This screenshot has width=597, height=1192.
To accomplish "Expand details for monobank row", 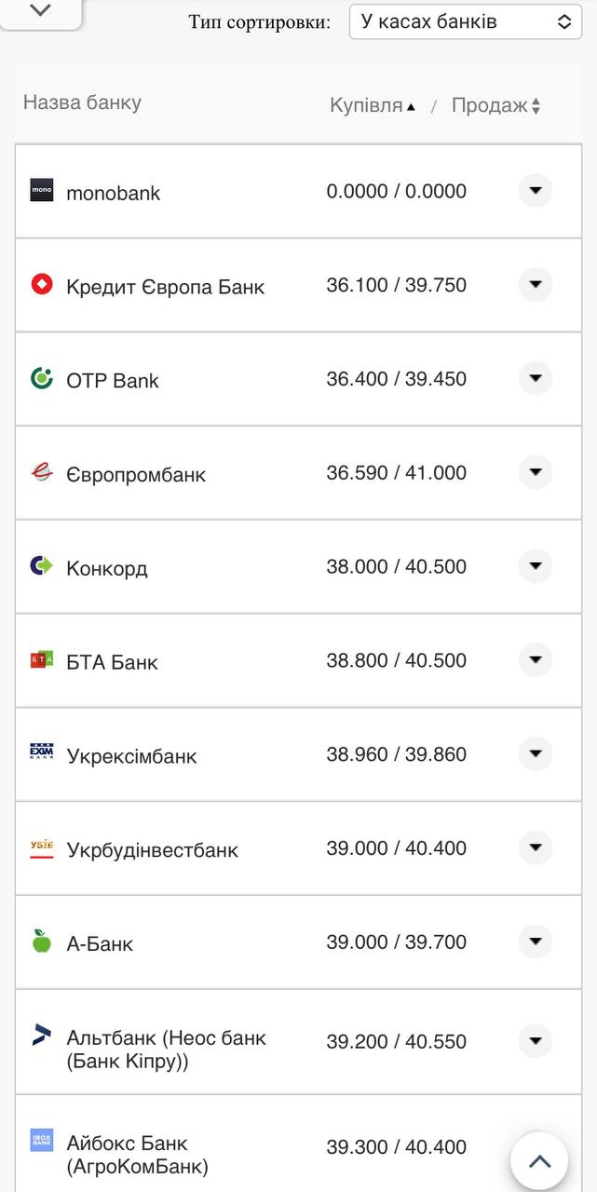I will coord(536,191).
